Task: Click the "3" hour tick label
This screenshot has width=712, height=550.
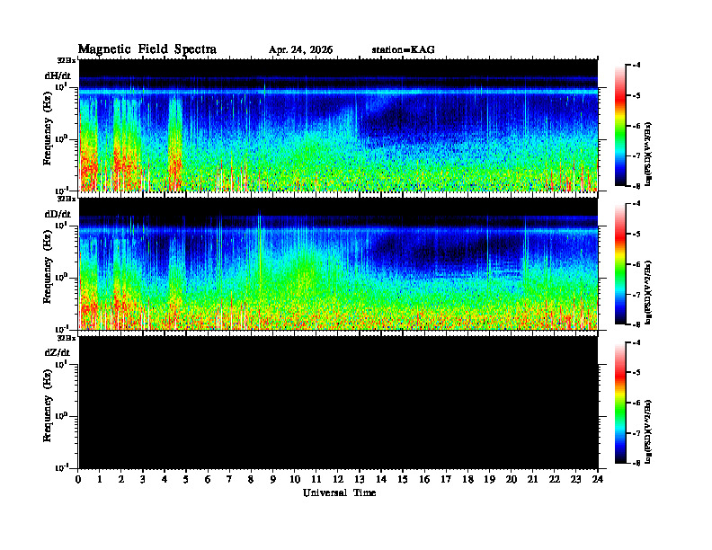Action: click(143, 480)
